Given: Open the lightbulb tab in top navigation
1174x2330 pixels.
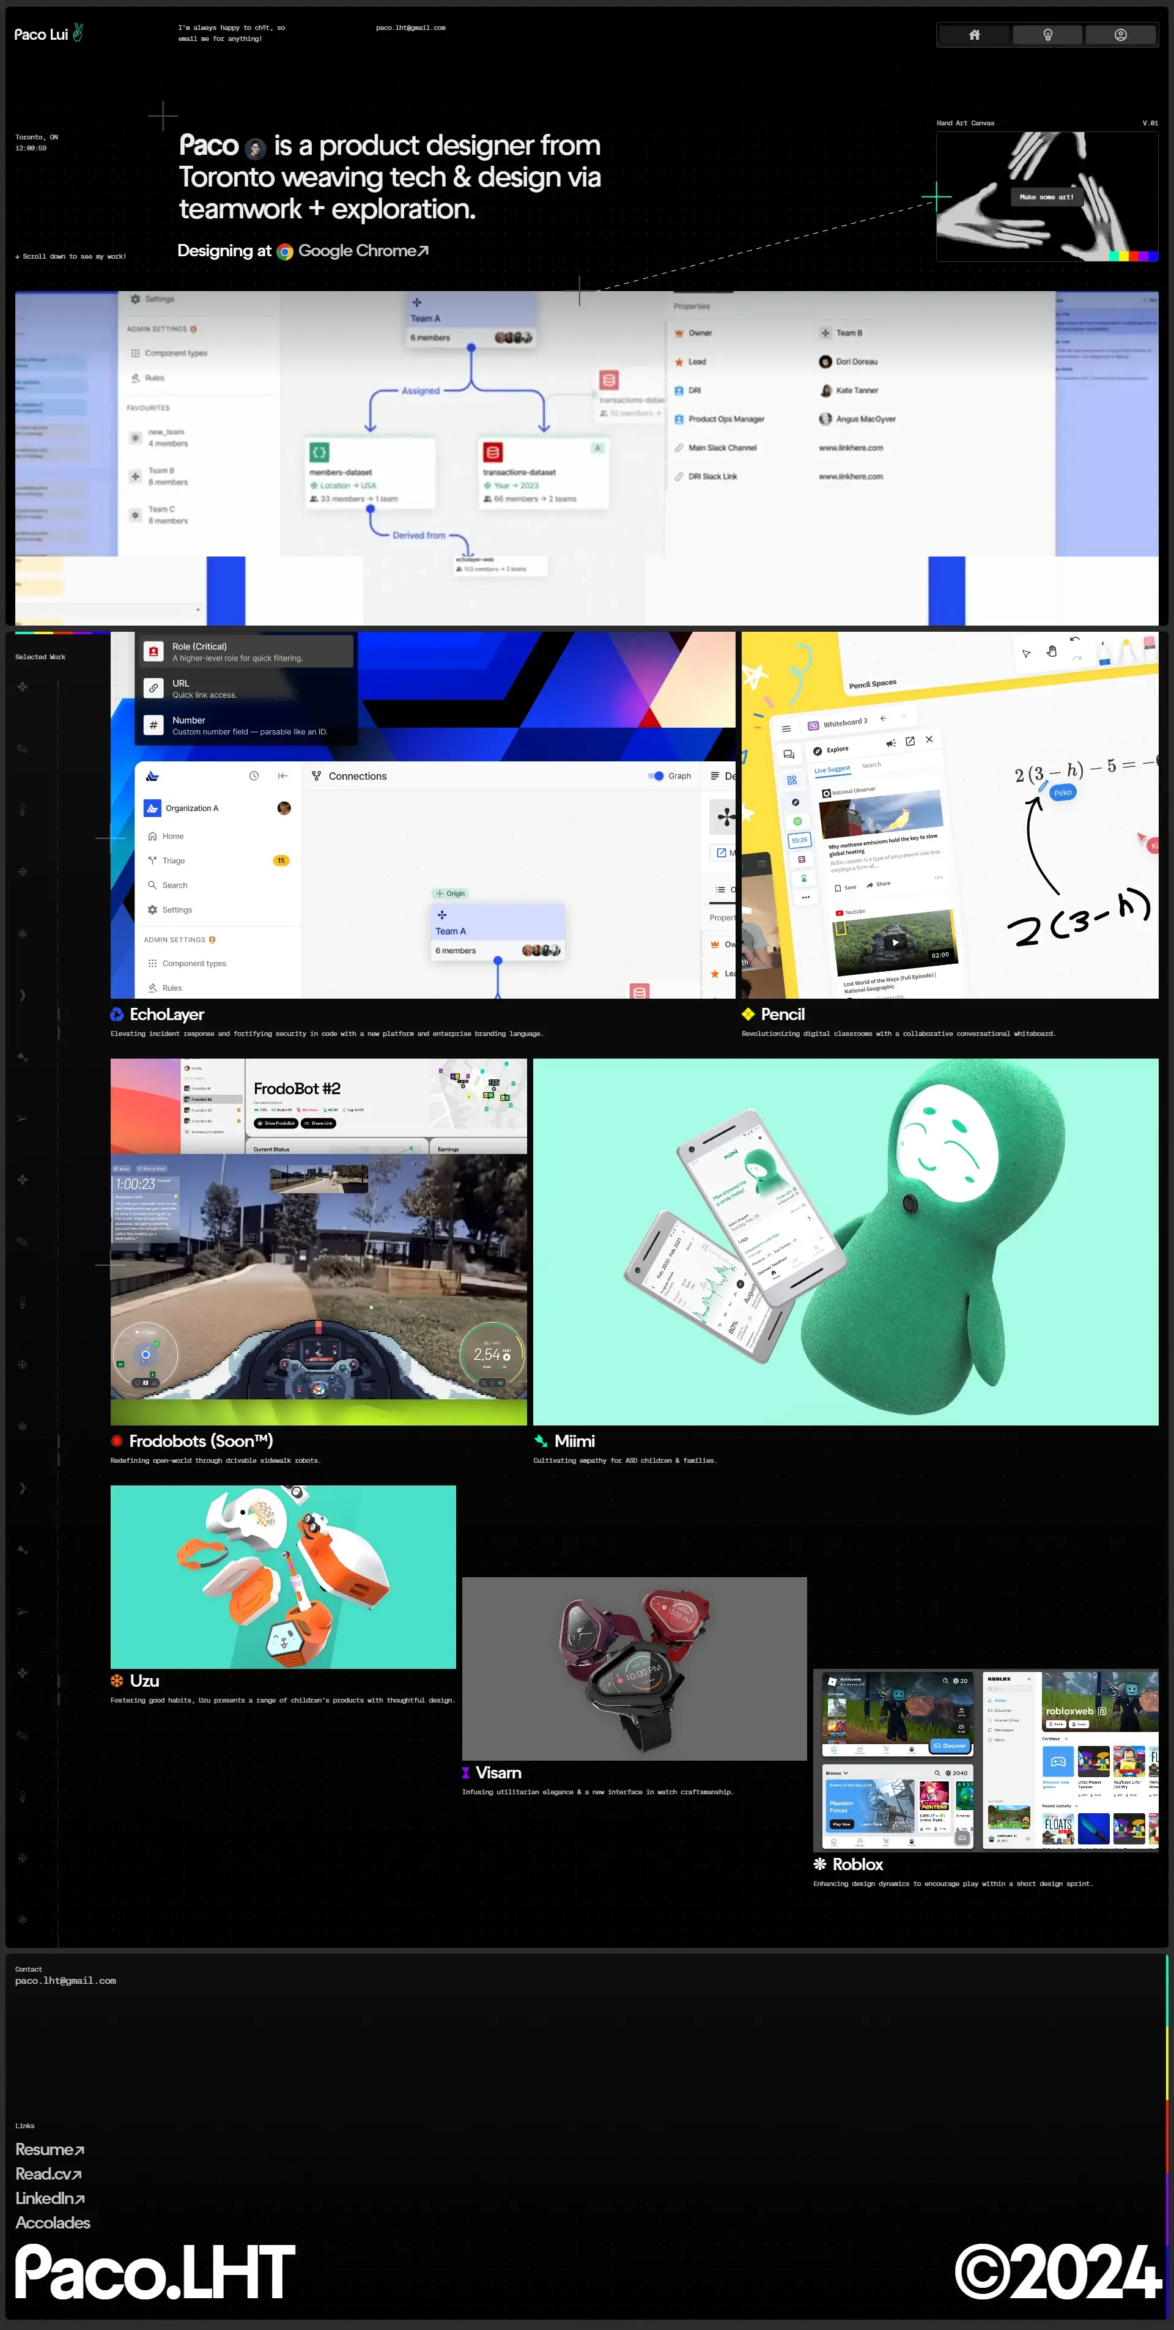Looking at the screenshot, I should point(1047,34).
